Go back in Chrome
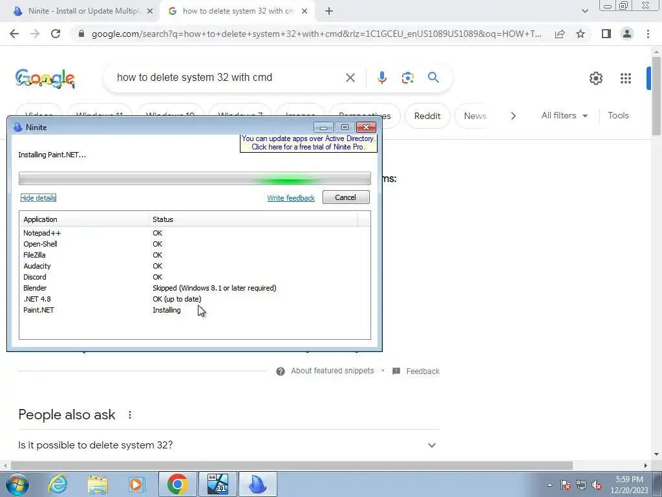662x497 pixels. pos(14,34)
